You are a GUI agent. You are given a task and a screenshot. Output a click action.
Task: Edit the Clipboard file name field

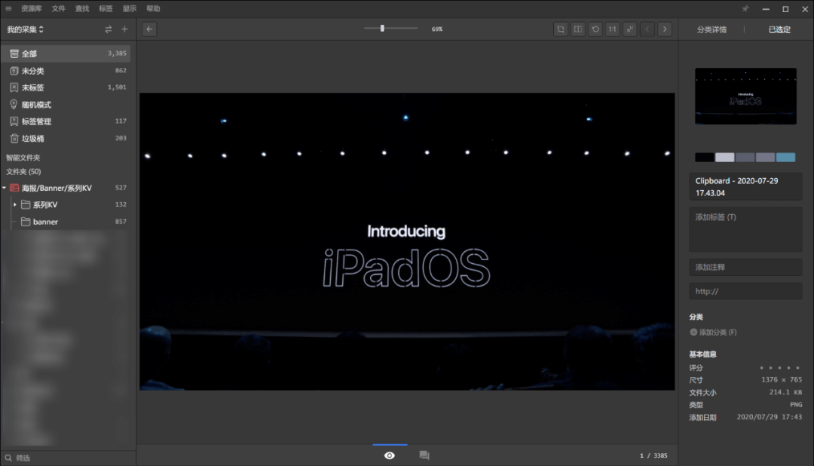click(745, 186)
